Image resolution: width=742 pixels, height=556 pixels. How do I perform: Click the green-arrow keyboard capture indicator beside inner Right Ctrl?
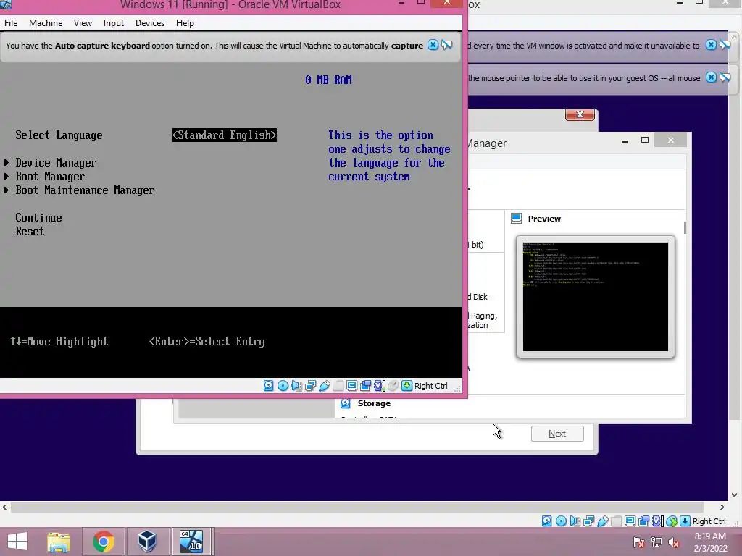(x=407, y=386)
